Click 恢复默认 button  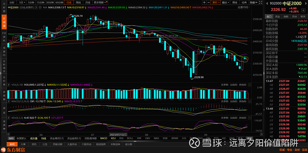(x=21, y=138)
